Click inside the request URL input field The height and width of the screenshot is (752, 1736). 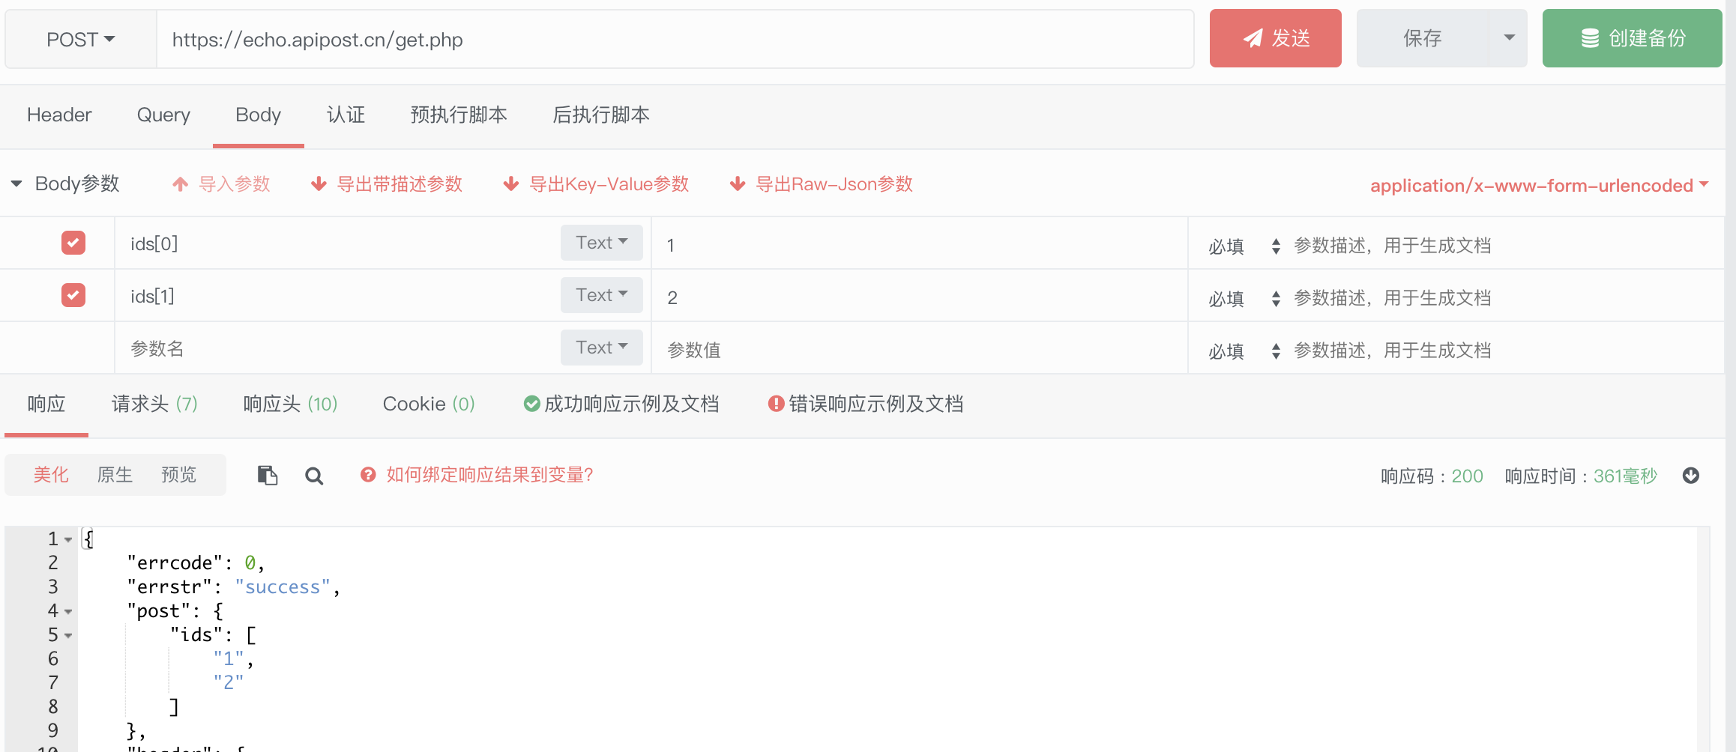tap(675, 39)
